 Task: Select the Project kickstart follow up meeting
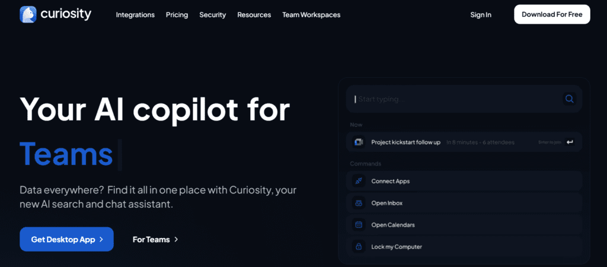405,142
